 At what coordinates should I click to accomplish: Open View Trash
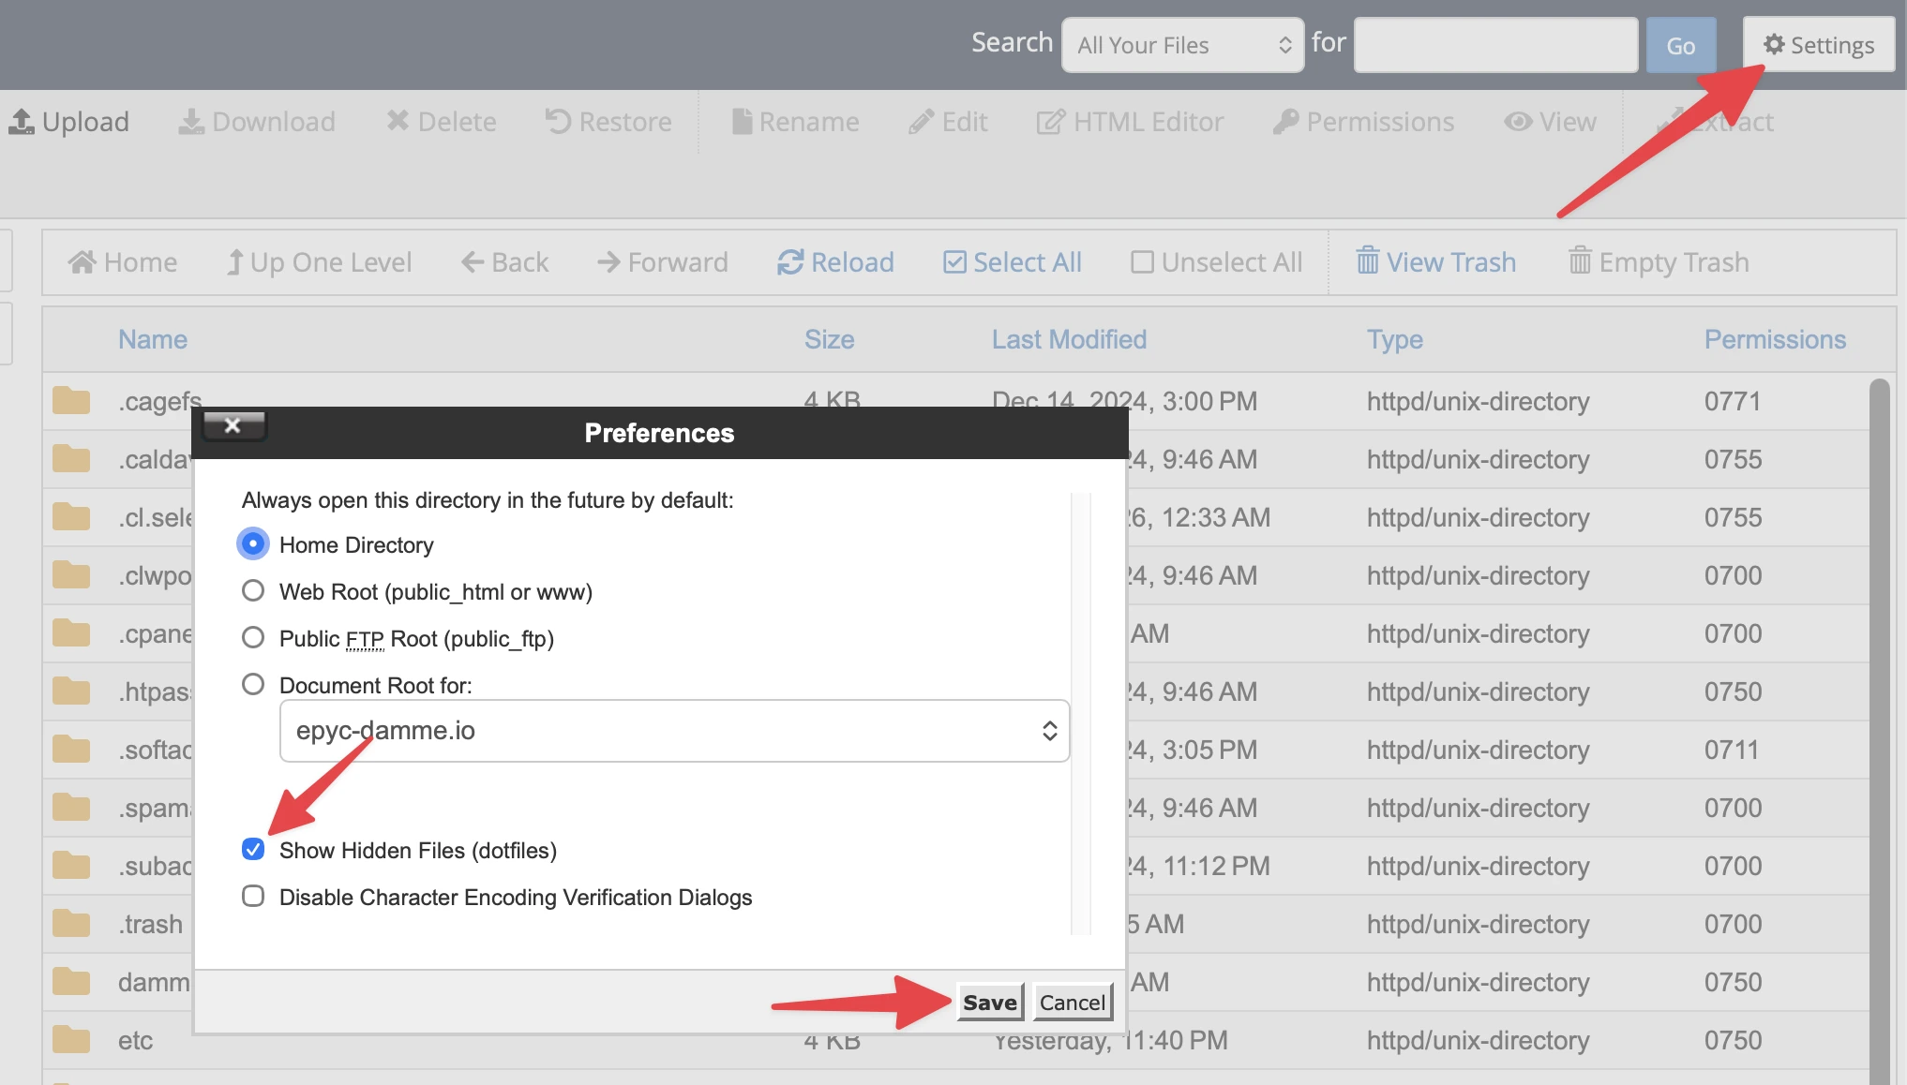[1436, 262]
